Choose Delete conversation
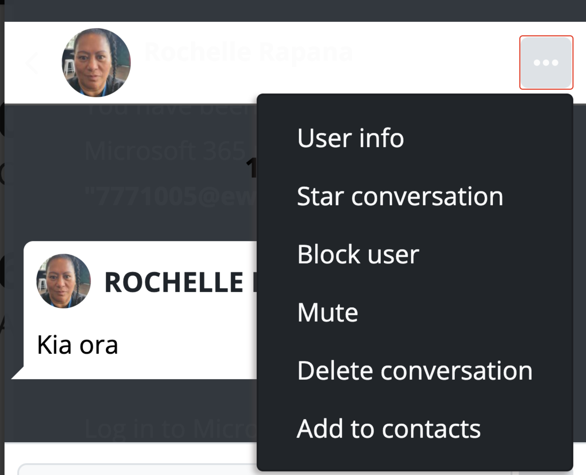 tap(415, 371)
